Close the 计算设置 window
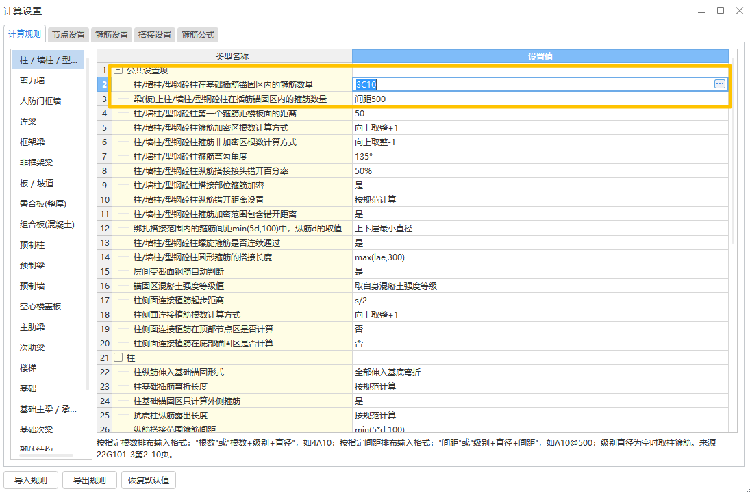 pyautogui.click(x=740, y=10)
